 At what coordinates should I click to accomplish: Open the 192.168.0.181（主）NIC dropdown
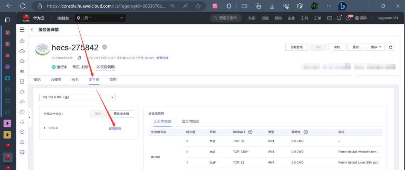tap(77, 97)
